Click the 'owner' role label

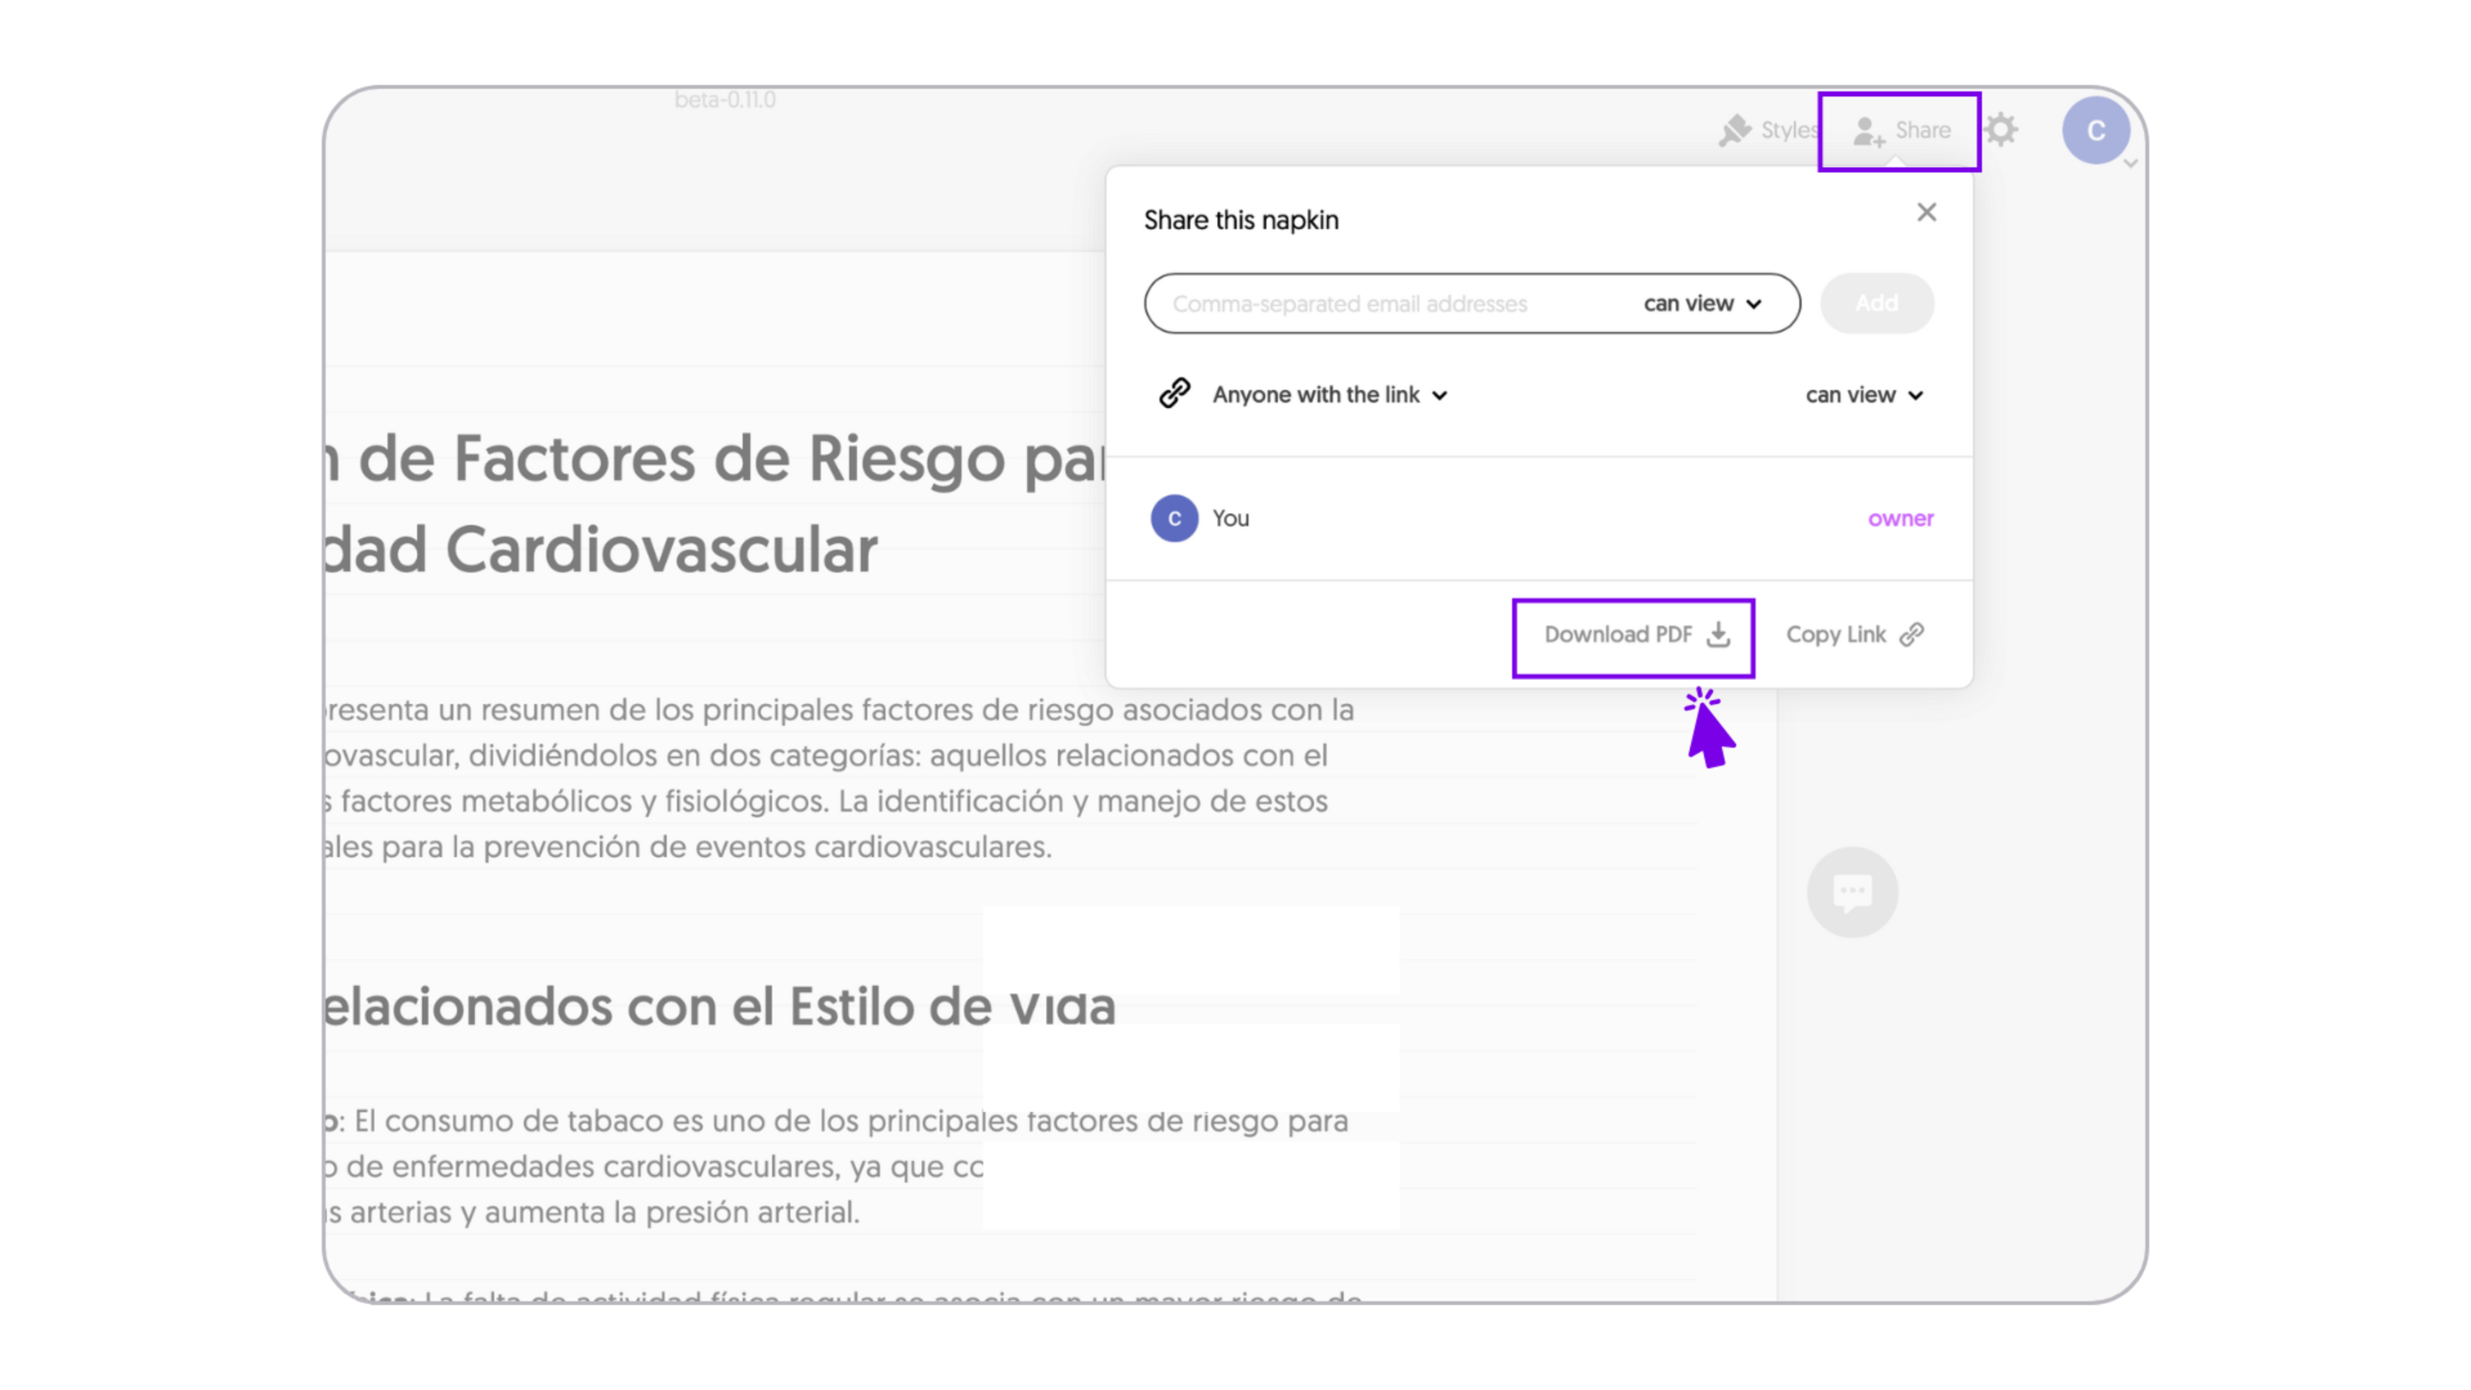click(1900, 518)
